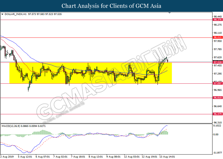Click the triangle arrow beside DOLLAR_INDX,H1
Image resolution: width=223 pixels, height=159 pixels.
click(2, 14)
